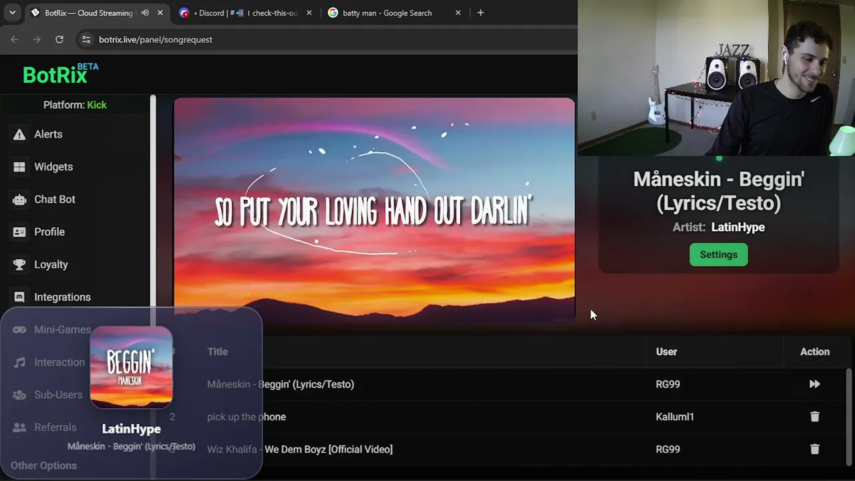This screenshot has height=481, width=855.
Task: Click user Kalluml1 in the song queue
Action: click(x=675, y=417)
